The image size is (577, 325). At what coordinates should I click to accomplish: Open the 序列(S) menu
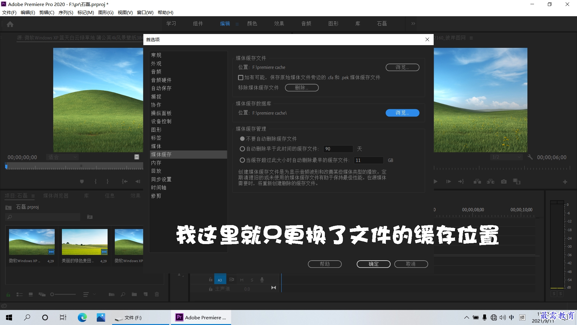66,13
